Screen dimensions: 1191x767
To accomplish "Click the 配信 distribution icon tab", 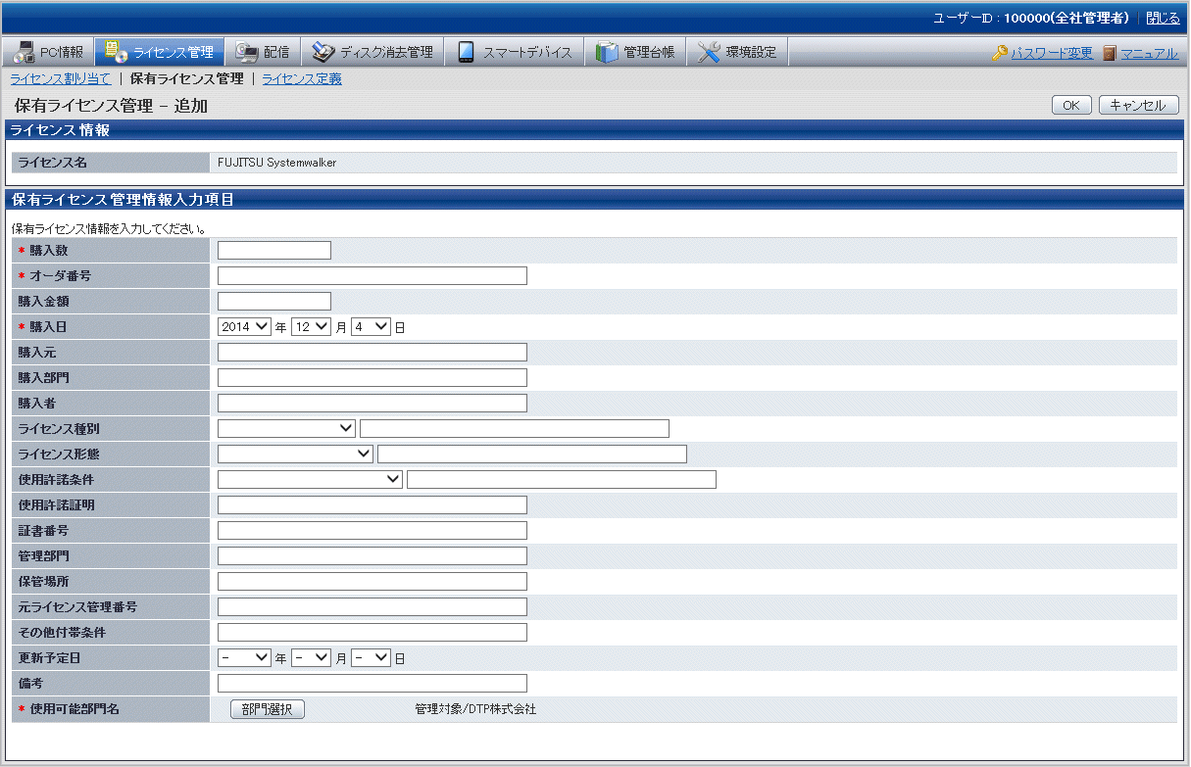I will (x=262, y=52).
